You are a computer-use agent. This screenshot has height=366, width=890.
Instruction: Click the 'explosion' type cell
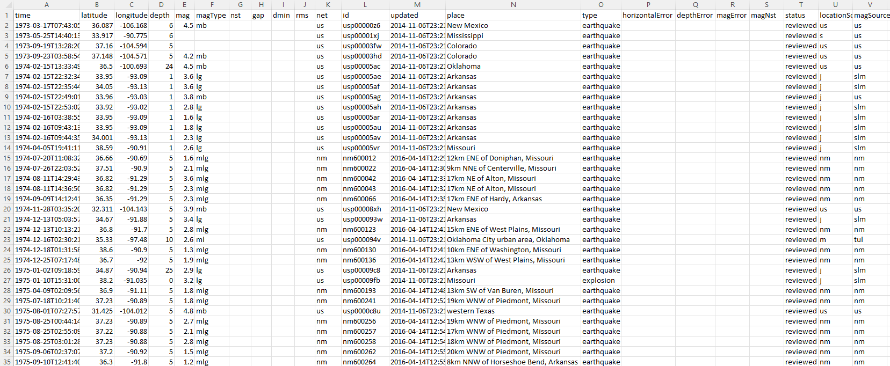coord(601,281)
